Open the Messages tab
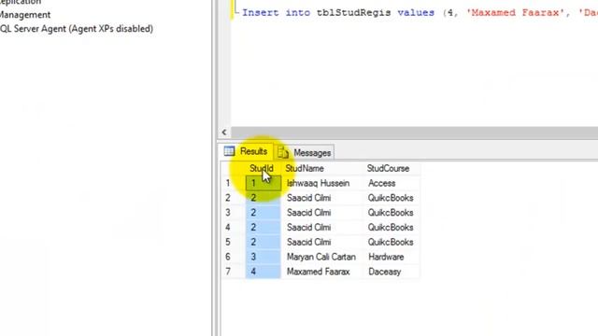The height and width of the screenshot is (336, 598). 305,153
